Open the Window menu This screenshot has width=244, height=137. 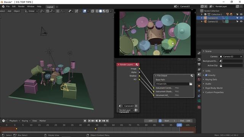[30, 6]
